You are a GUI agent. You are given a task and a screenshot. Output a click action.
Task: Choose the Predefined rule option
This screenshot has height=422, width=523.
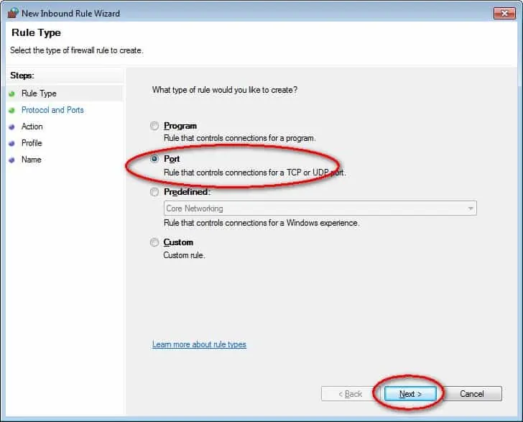[154, 192]
